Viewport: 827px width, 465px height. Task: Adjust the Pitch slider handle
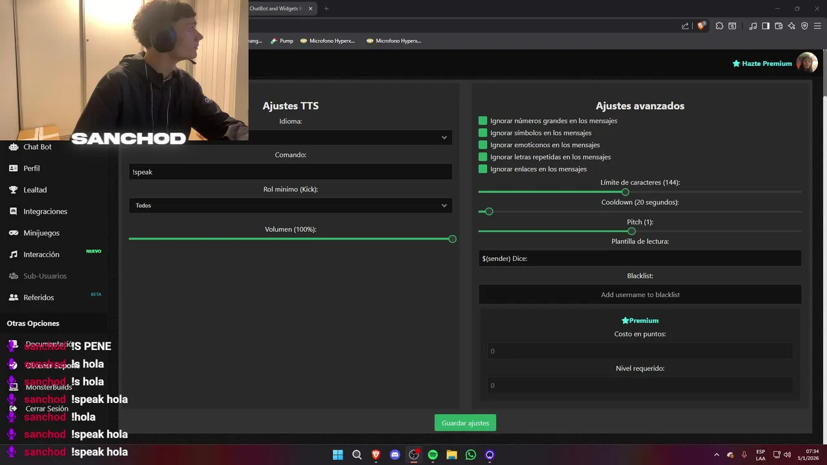point(631,231)
